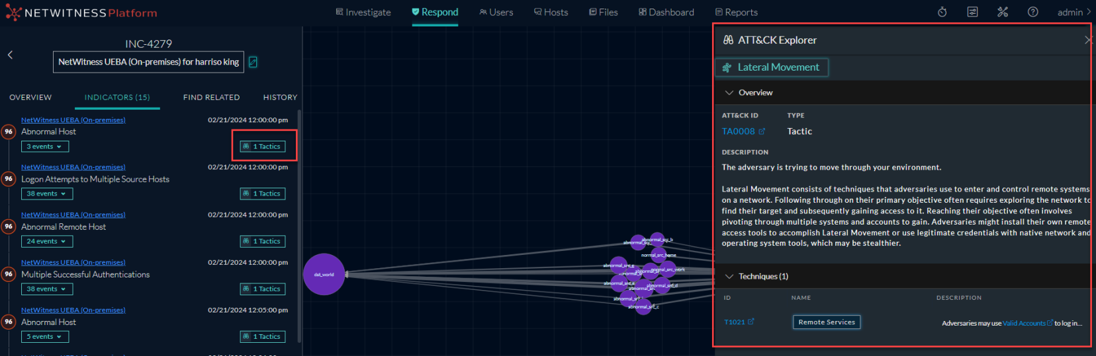Click risk score 96 badge beside Abnormal Remote Host
The image size is (1096, 356).
(9, 227)
